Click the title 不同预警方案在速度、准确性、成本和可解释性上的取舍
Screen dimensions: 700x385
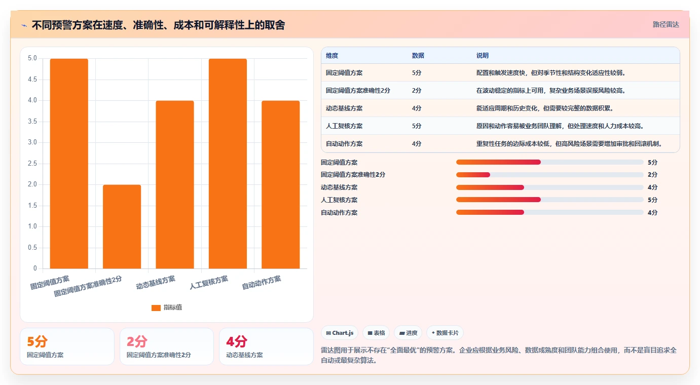coord(158,25)
